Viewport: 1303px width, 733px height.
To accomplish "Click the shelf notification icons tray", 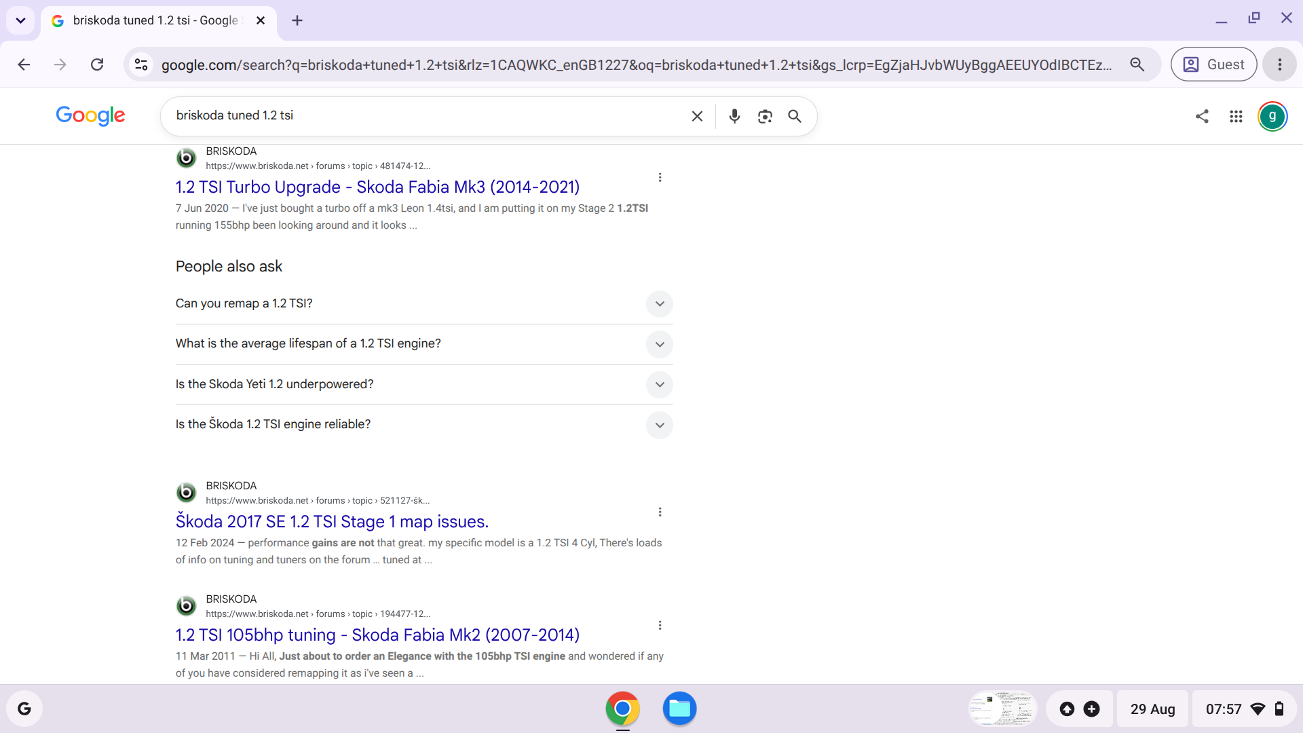I will (x=1079, y=709).
